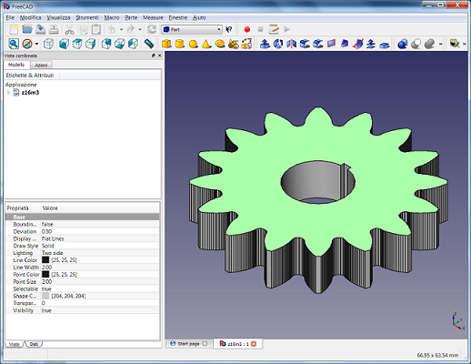The height and width of the screenshot is (364, 471).
Task: Click the refresh recompute icon
Action: 152,29
